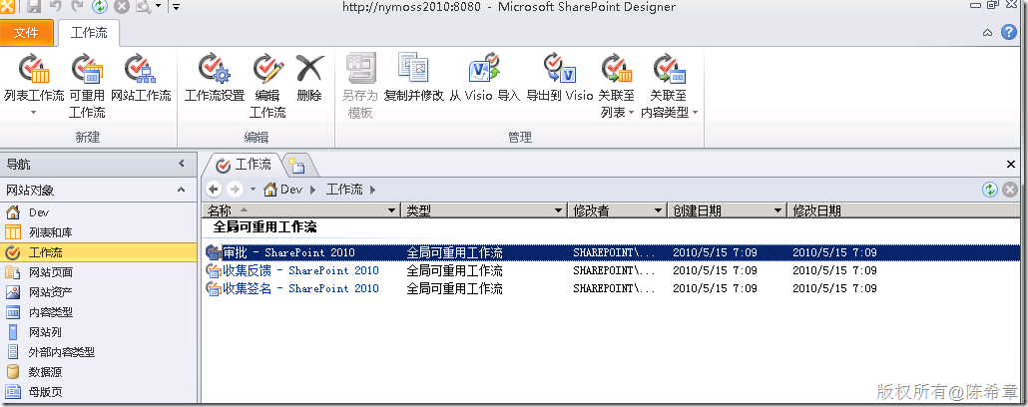Open the 类型 column filter dropdown

pyautogui.click(x=559, y=210)
